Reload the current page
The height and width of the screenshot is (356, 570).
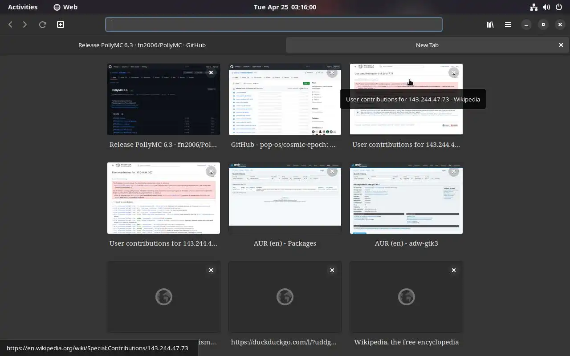tap(43, 24)
